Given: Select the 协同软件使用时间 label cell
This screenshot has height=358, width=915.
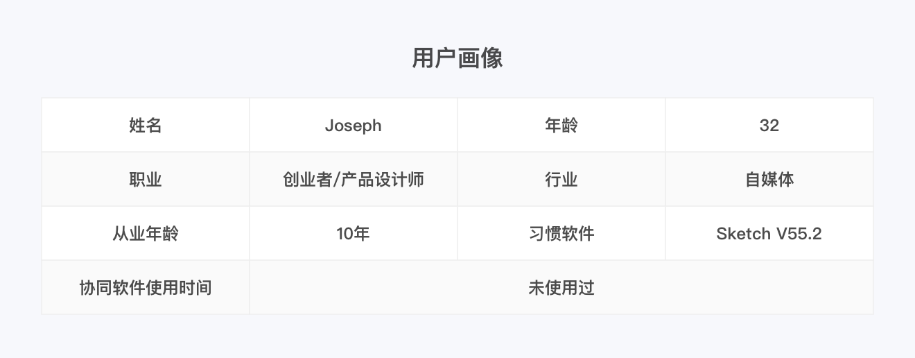Looking at the screenshot, I should tap(146, 287).
